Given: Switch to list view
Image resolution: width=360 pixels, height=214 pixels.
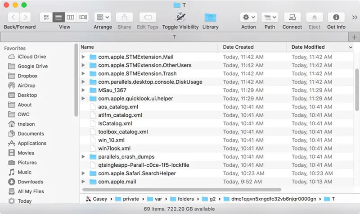Looking at the screenshot, I should pyautogui.click(x=58, y=17).
